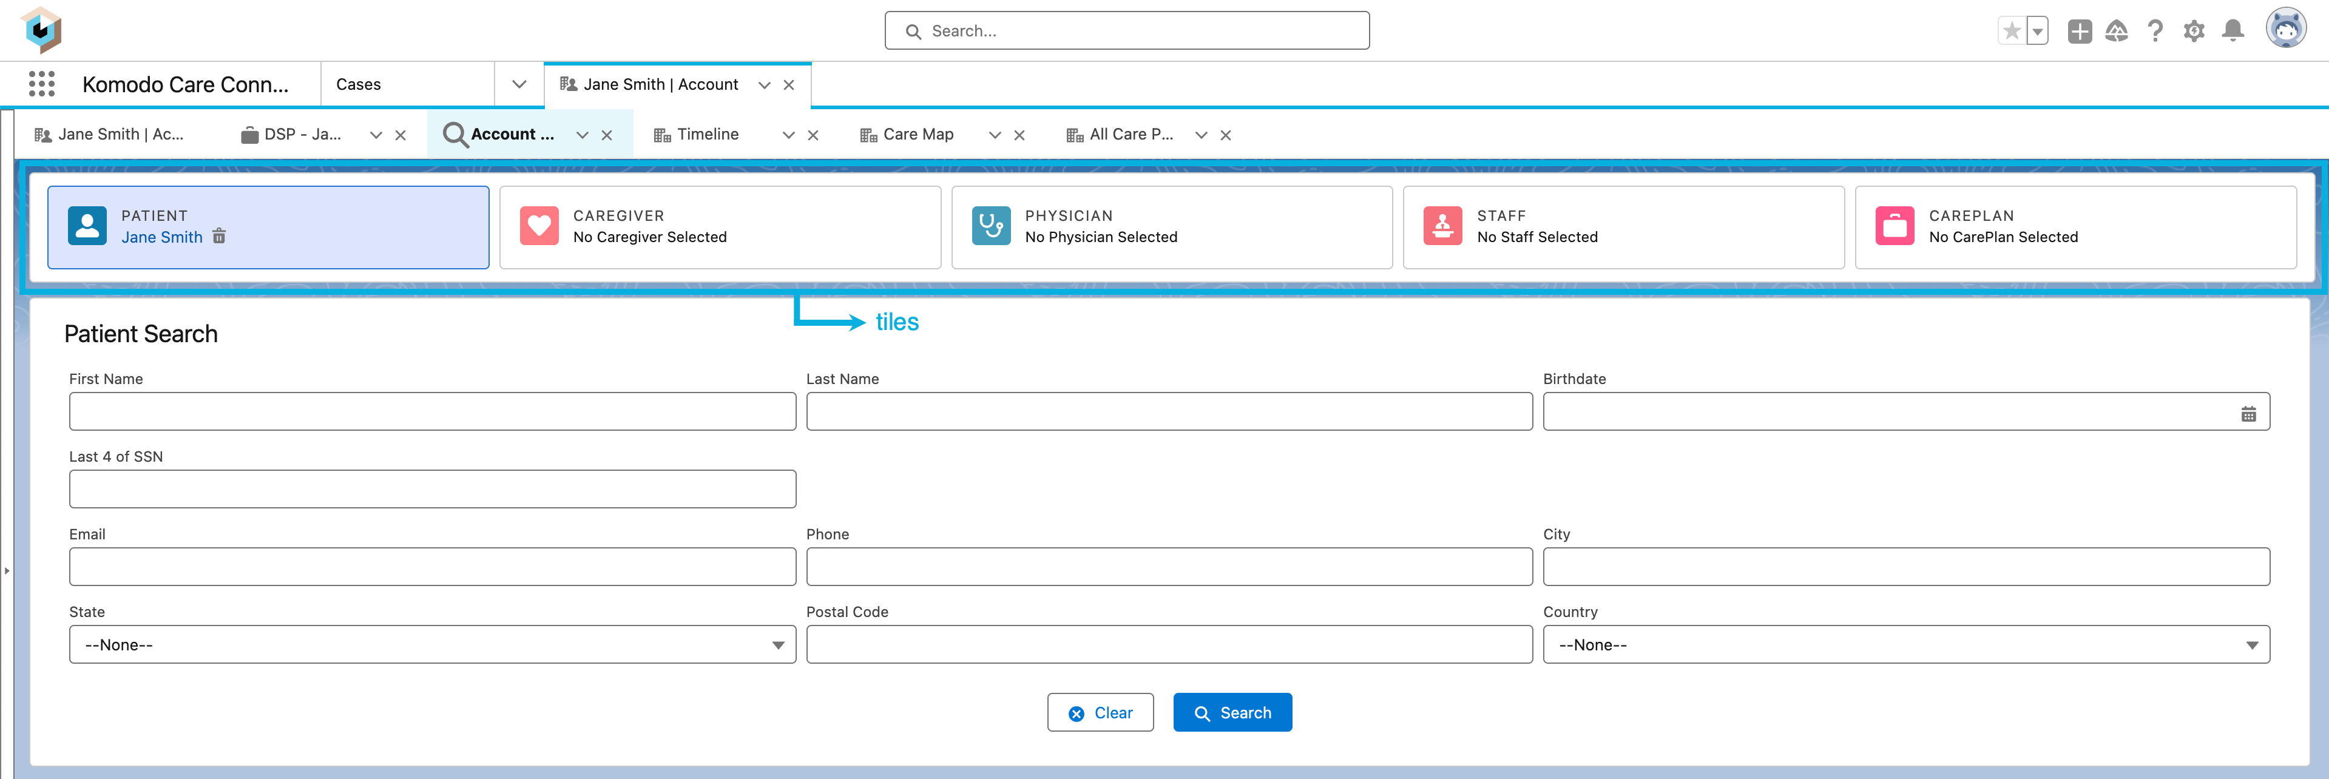Open the Cases navigation item

tap(408, 84)
